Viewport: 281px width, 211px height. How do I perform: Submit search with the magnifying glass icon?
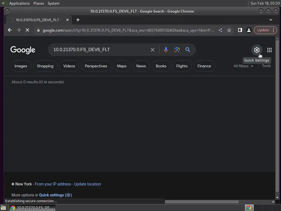(x=188, y=50)
